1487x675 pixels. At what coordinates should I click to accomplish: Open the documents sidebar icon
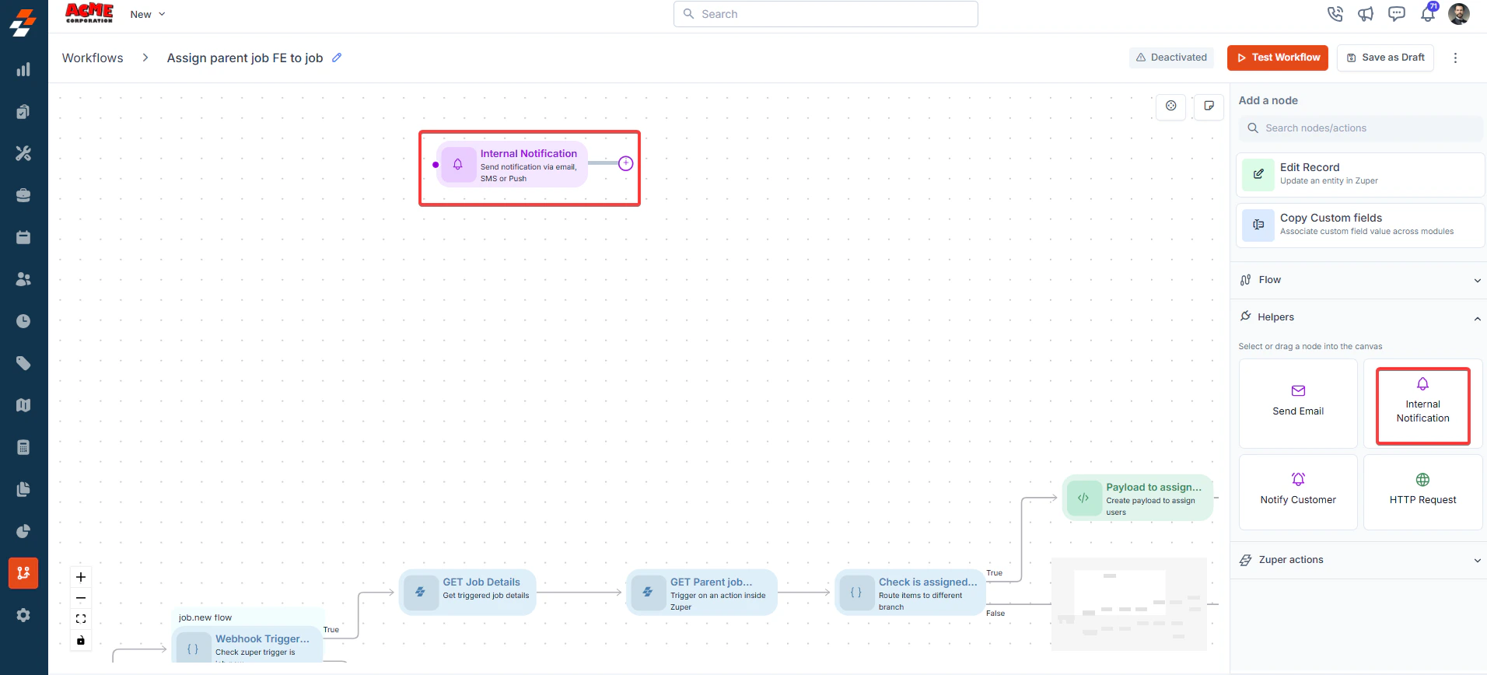23,489
